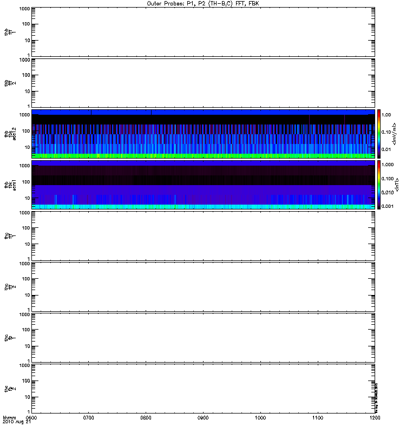
Task: Select the '1200' time axis label
Action: point(375,418)
